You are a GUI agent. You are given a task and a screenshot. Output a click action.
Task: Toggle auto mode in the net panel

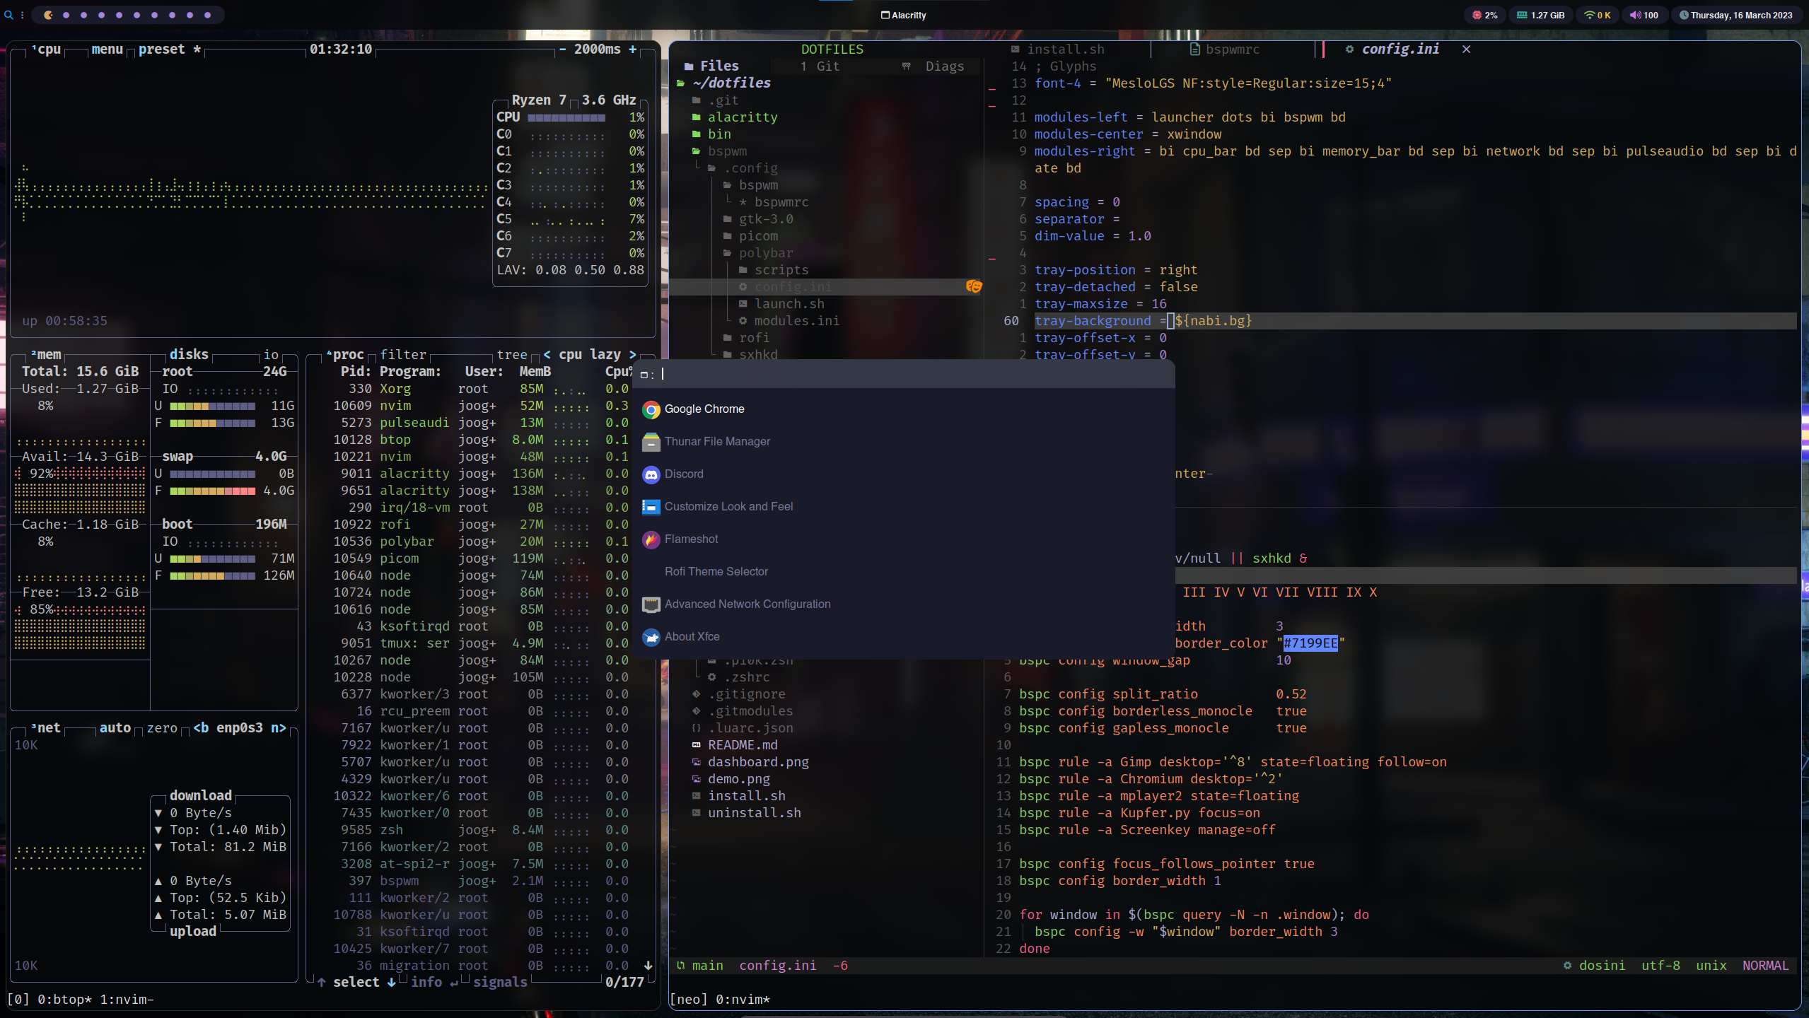(x=115, y=727)
